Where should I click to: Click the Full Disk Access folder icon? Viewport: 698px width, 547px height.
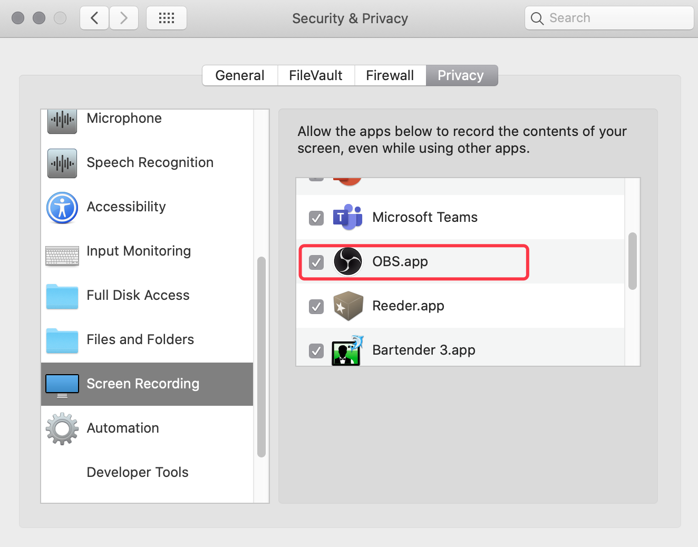pyautogui.click(x=62, y=296)
